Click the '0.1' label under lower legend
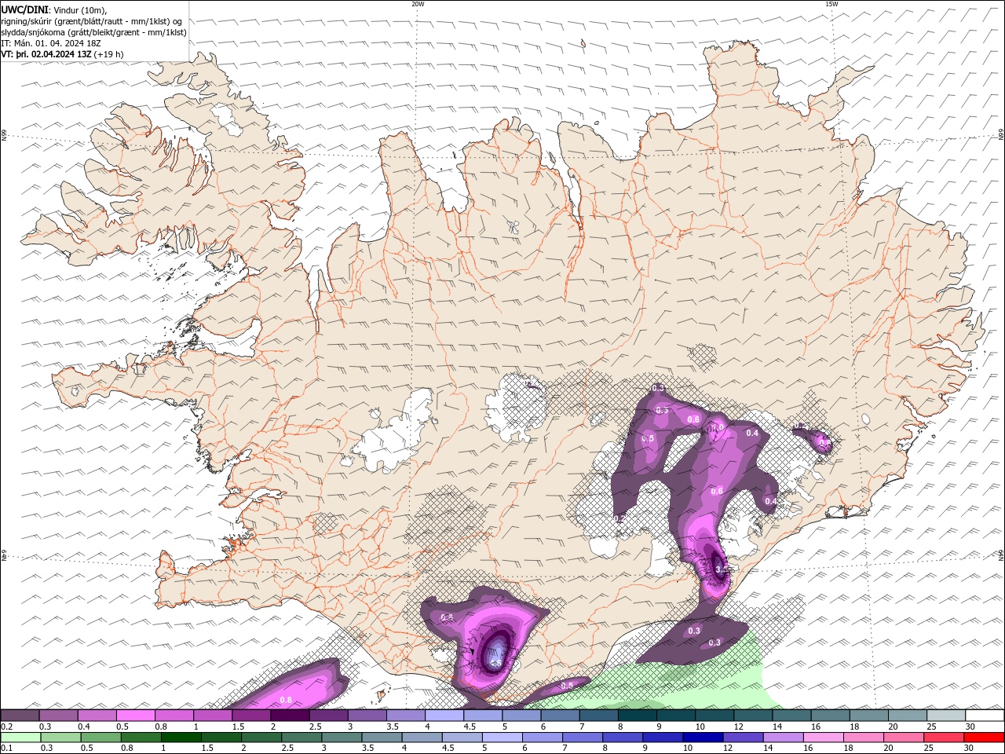1005x754 pixels. click(6, 749)
